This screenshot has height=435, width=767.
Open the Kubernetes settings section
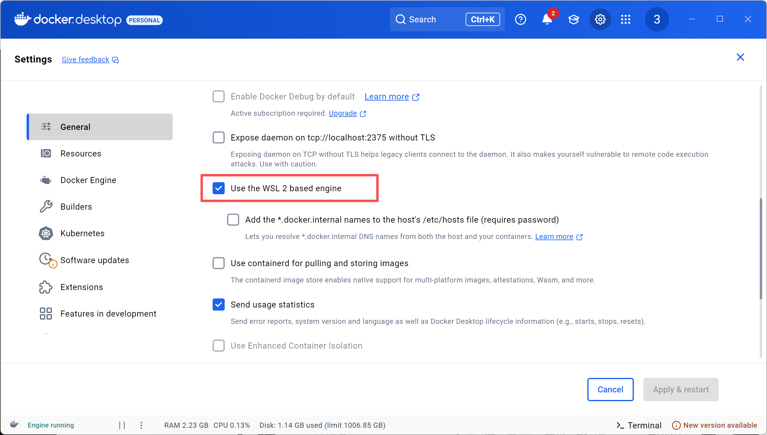[82, 233]
